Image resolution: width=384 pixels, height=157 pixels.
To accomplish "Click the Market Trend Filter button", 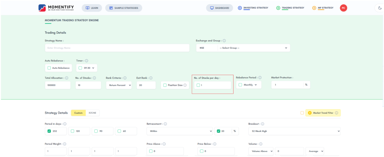I will tap(323, 113).
